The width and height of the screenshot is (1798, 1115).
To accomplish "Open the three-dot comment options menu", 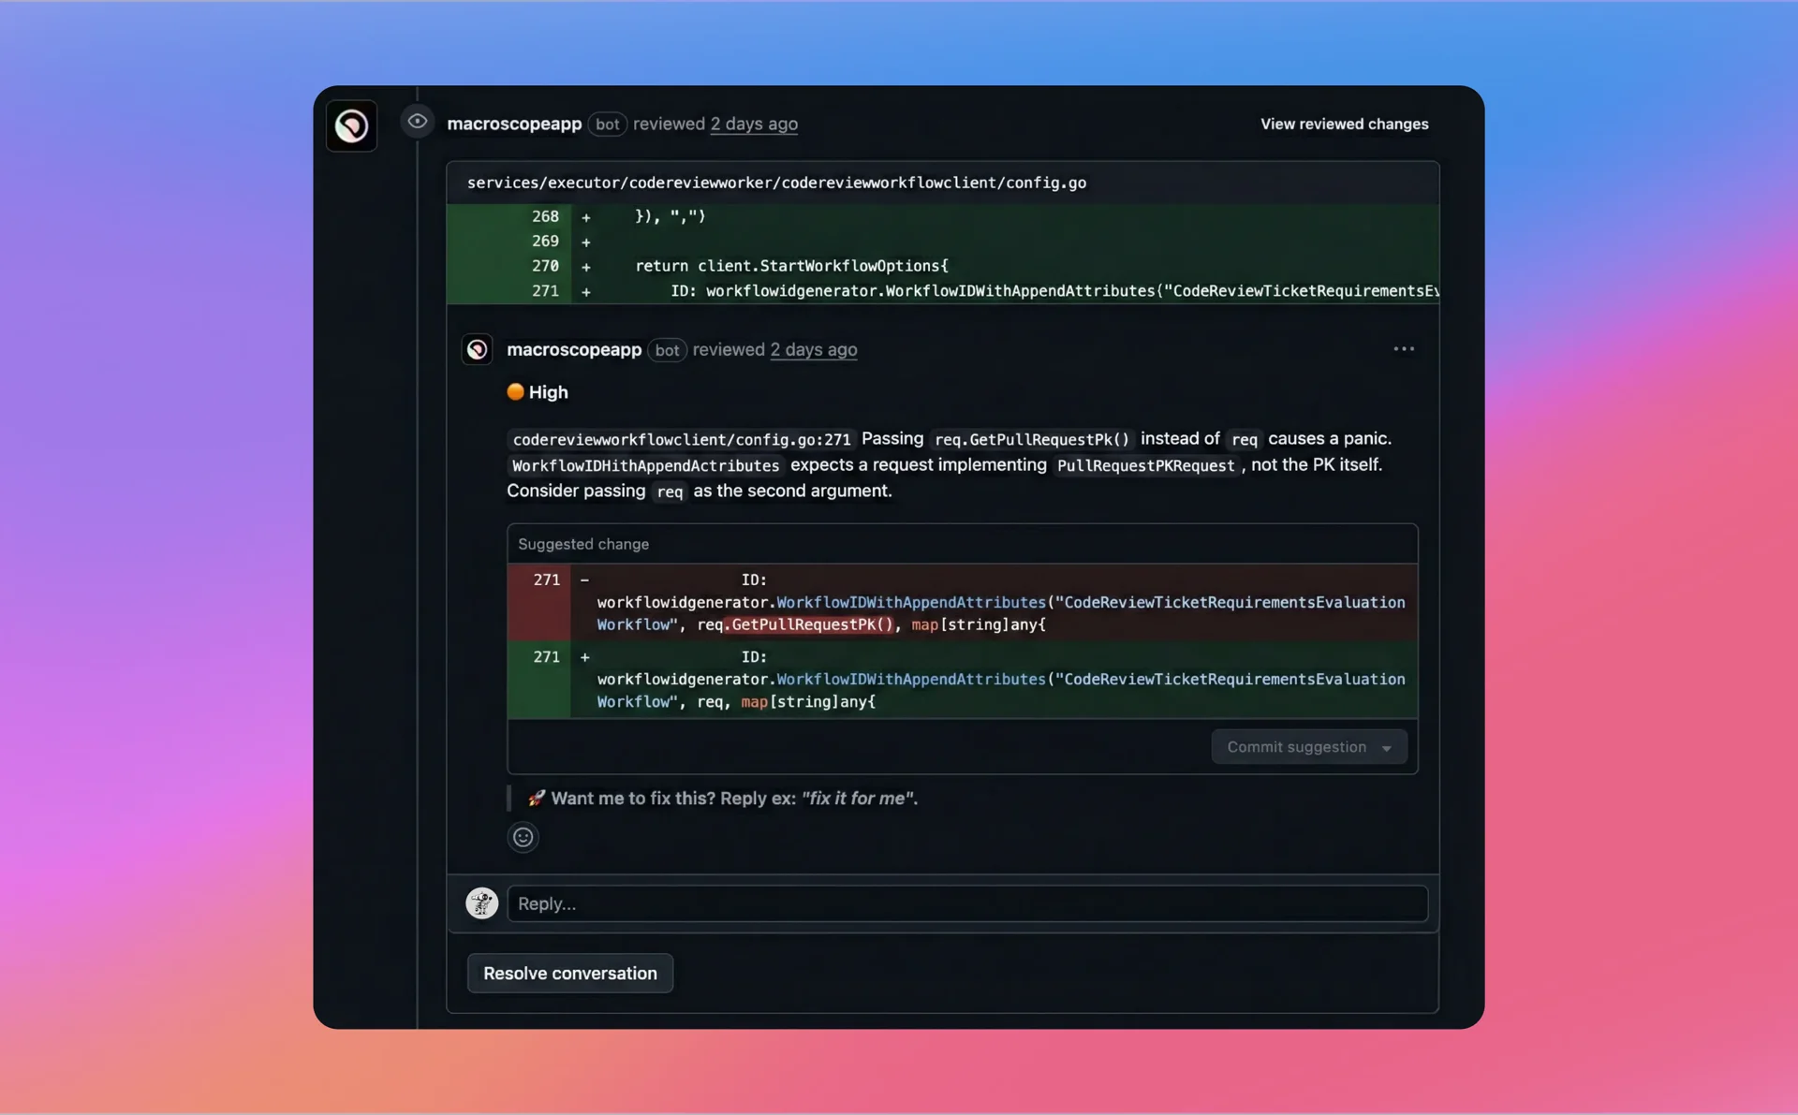I will click(1403, 349).
